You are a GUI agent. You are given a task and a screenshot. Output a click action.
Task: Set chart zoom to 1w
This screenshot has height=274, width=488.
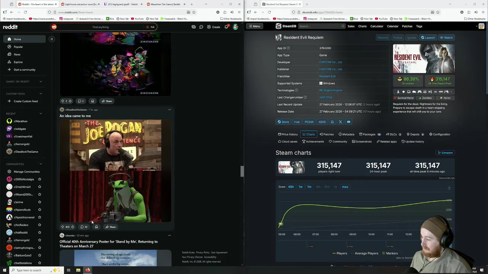point(300,187)
